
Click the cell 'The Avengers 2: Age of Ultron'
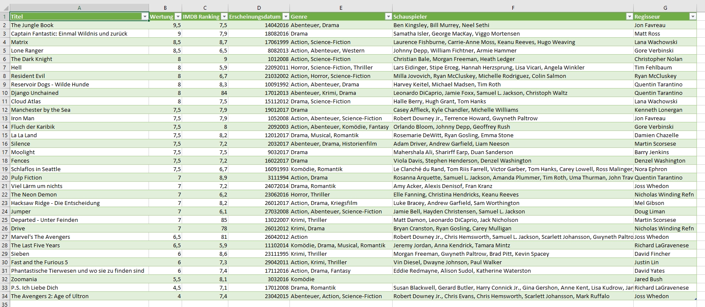point(79,296)
